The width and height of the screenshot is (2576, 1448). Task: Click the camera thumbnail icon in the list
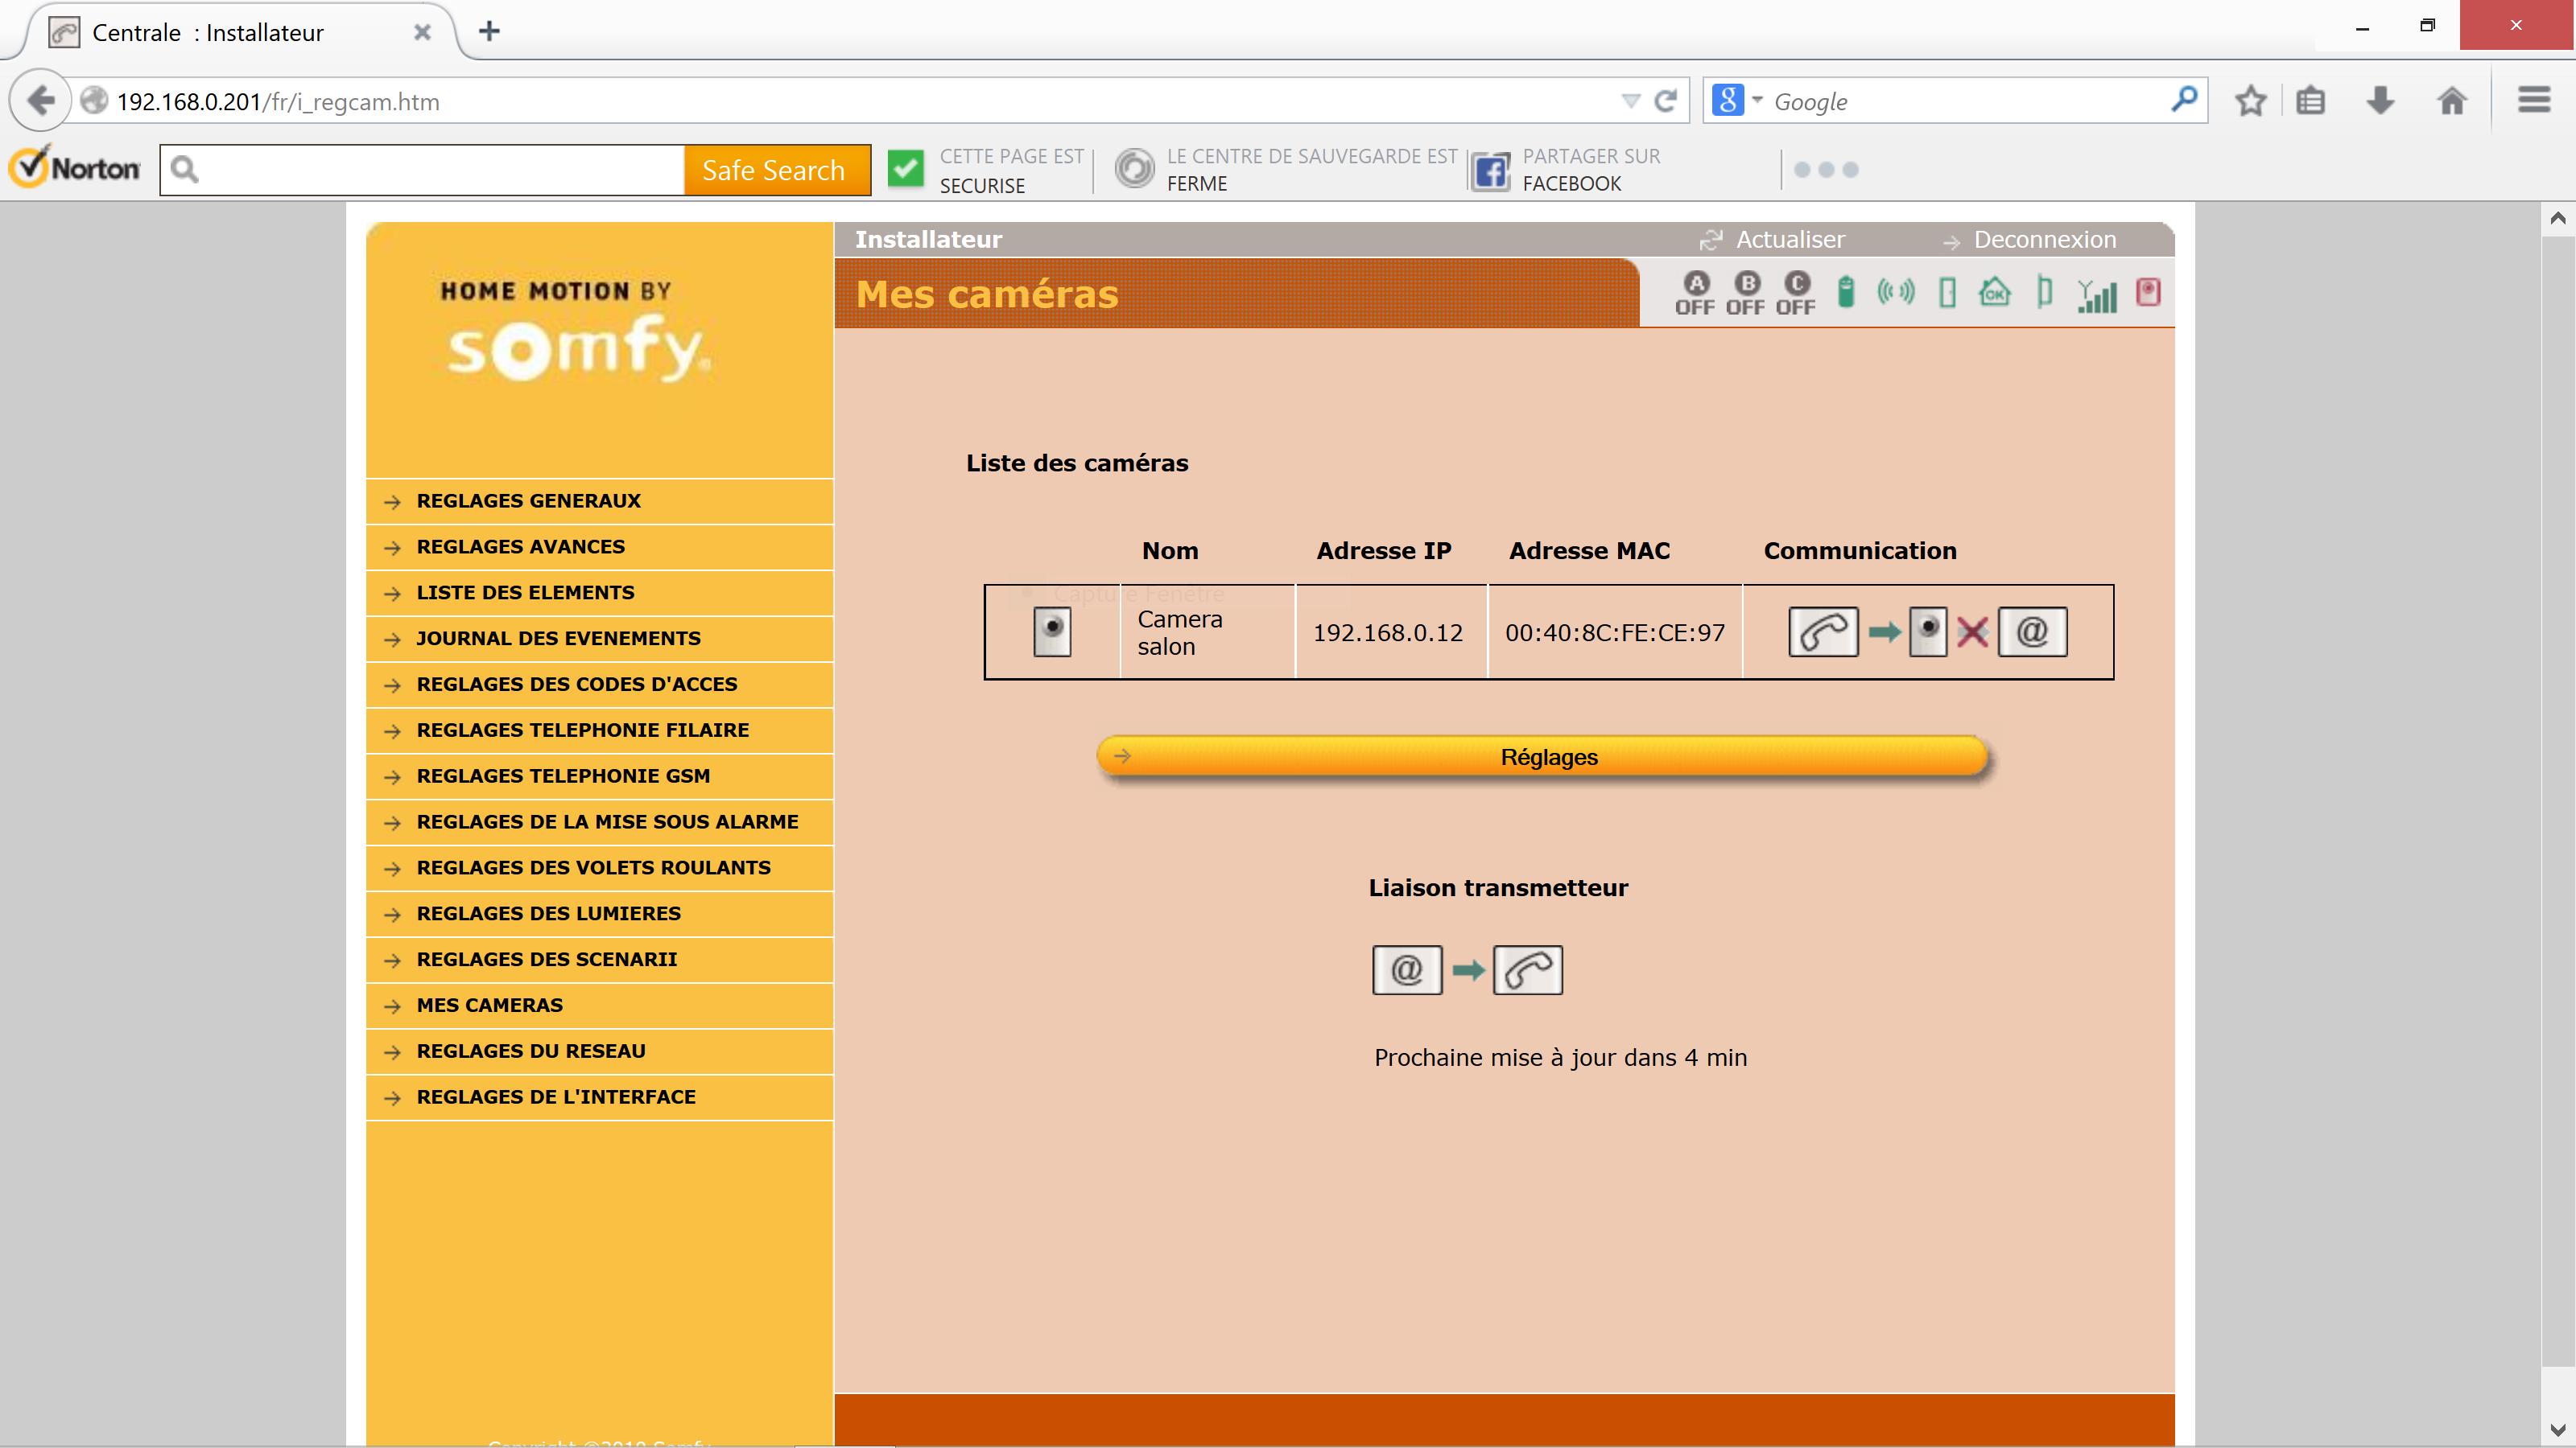(x=1051, y=631)
